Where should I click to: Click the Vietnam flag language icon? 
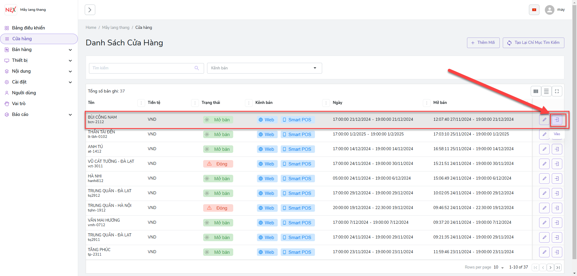534,10
